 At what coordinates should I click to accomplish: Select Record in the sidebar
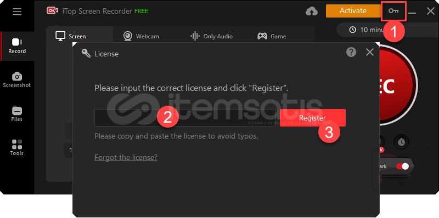(x=17, y=46)
